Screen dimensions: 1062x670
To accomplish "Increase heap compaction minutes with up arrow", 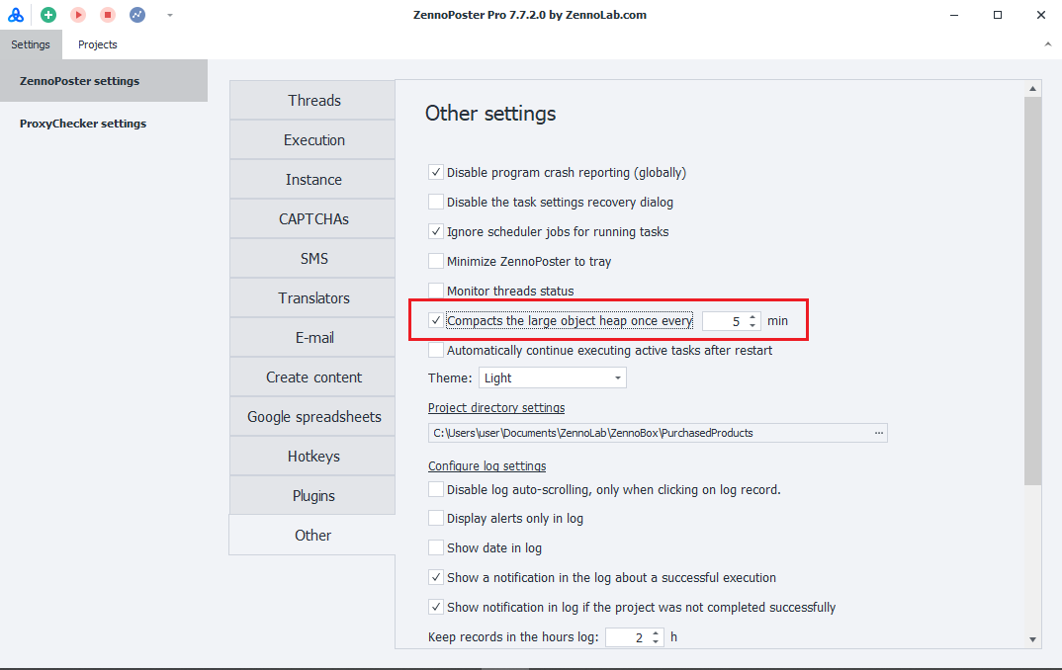I will click(753, 316).
